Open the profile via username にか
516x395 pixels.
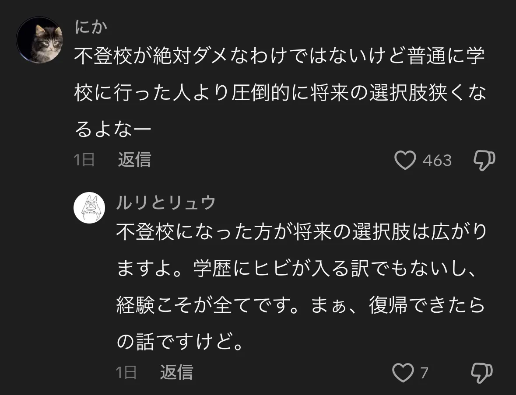[x=91, y=27]
